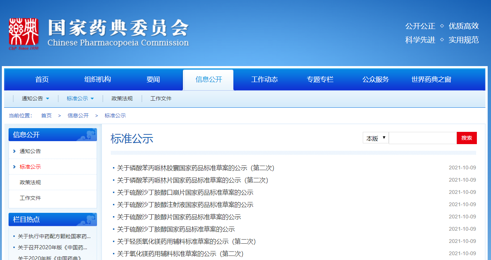
Task: Open 政策法规 in the sub-navigation bar
Action: coord(122,99)
